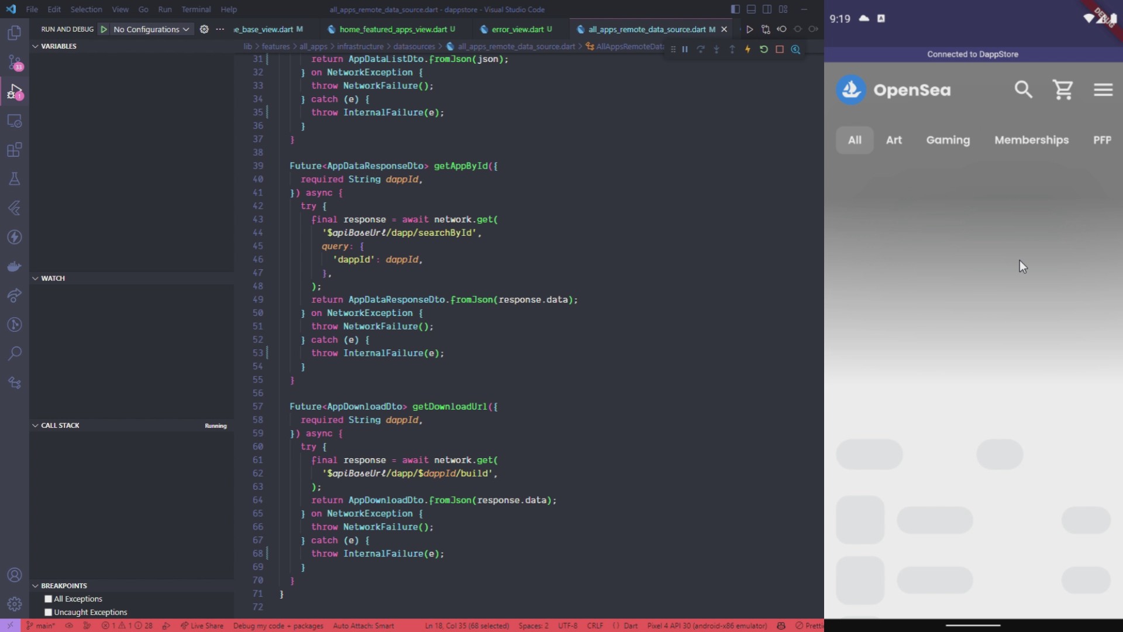This screenshot has height=632, width=1123.
Task: Select the Gaming category tab in the emulator
Action: point(948,140)
